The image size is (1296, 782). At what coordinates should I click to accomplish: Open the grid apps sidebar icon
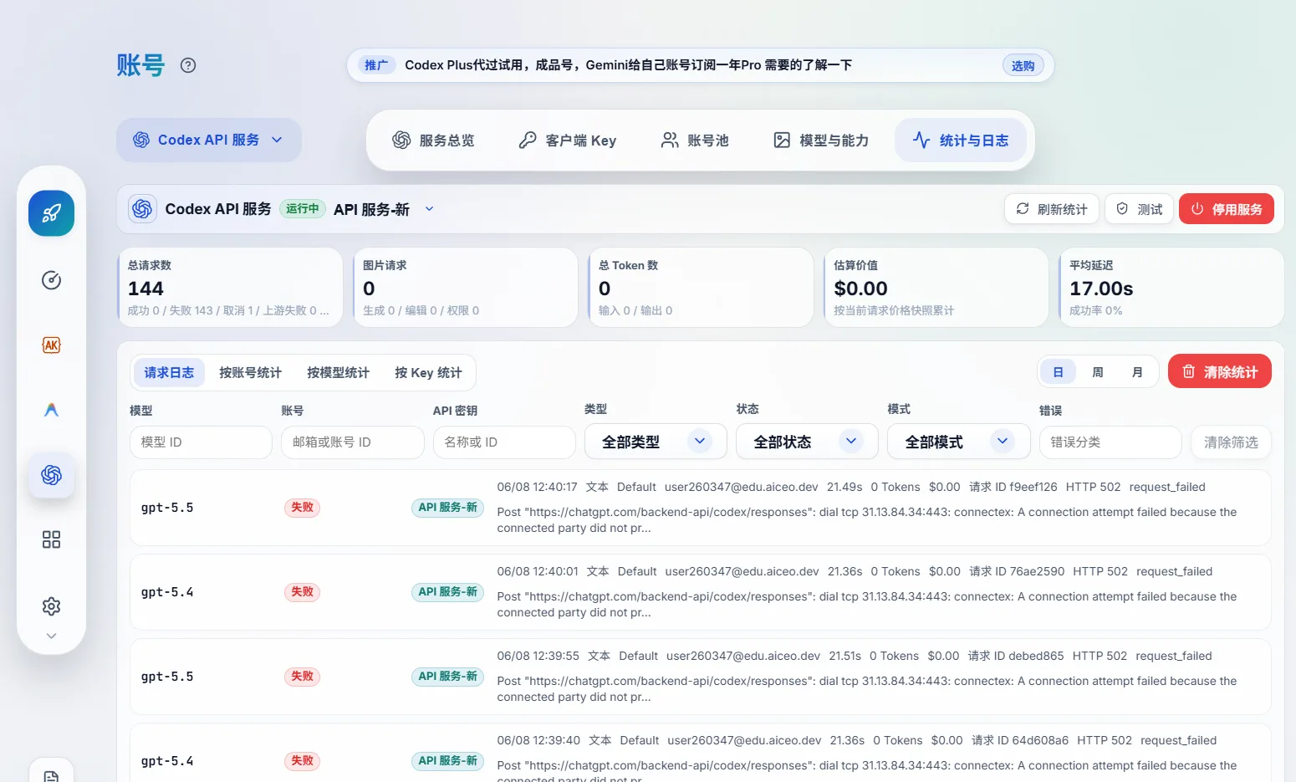click(51, 539)
